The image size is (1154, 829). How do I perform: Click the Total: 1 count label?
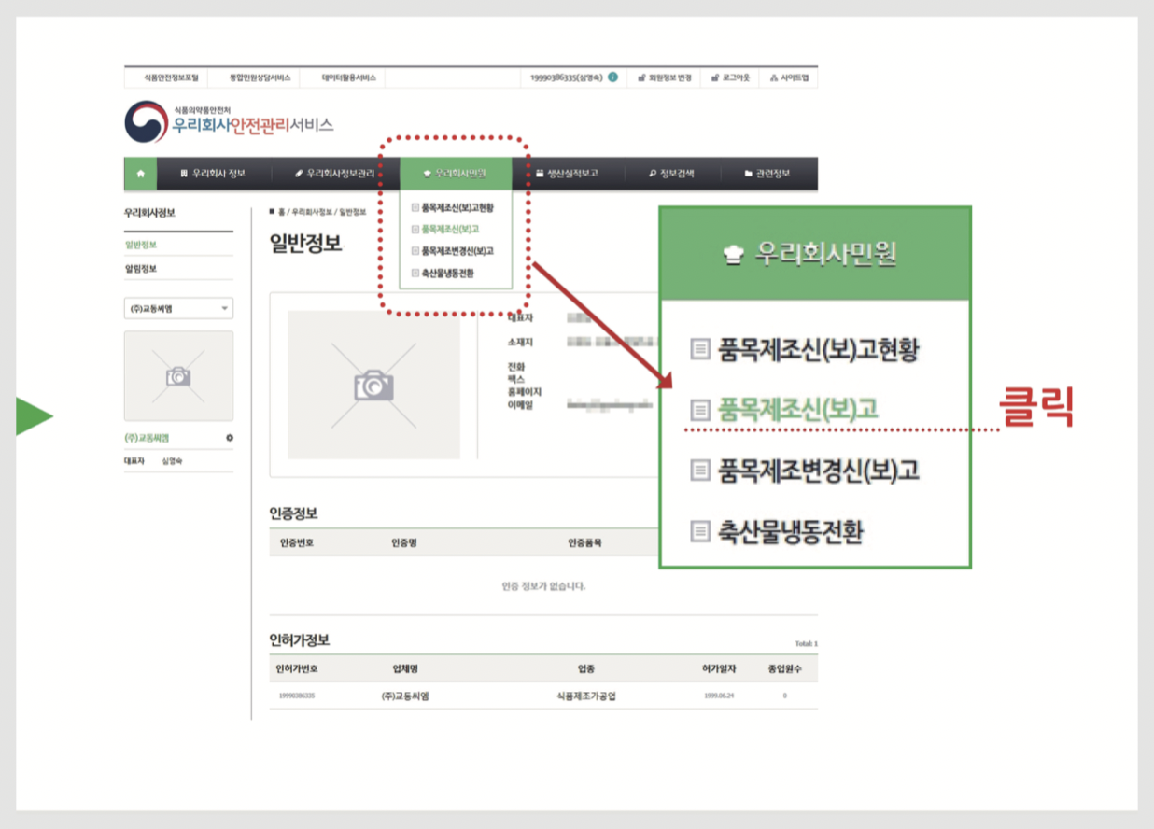click(x=806, y=644)
